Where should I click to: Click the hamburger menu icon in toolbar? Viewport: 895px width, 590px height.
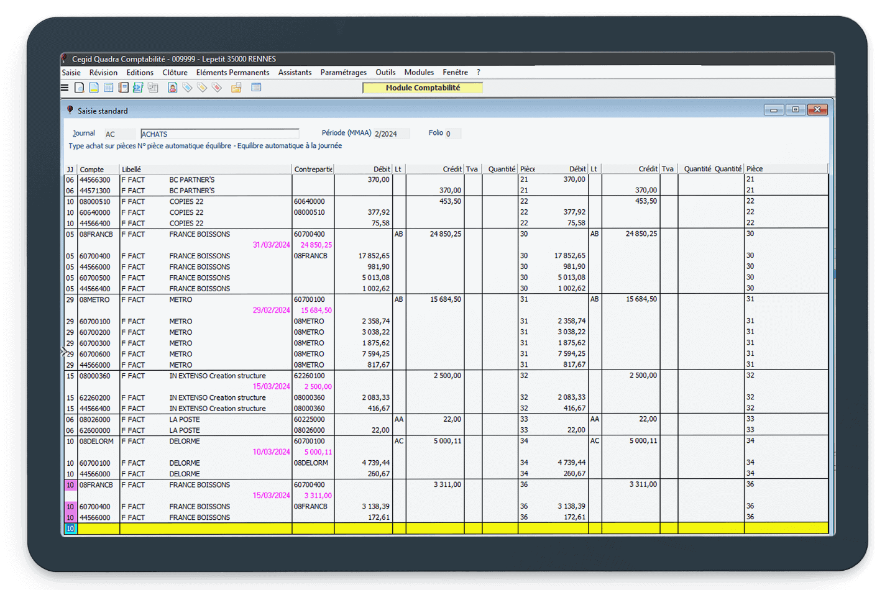pos(65,88)
